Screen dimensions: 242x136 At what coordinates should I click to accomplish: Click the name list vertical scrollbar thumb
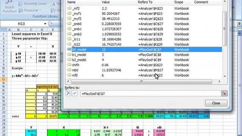pyautogui.click(x=224, y=29)
